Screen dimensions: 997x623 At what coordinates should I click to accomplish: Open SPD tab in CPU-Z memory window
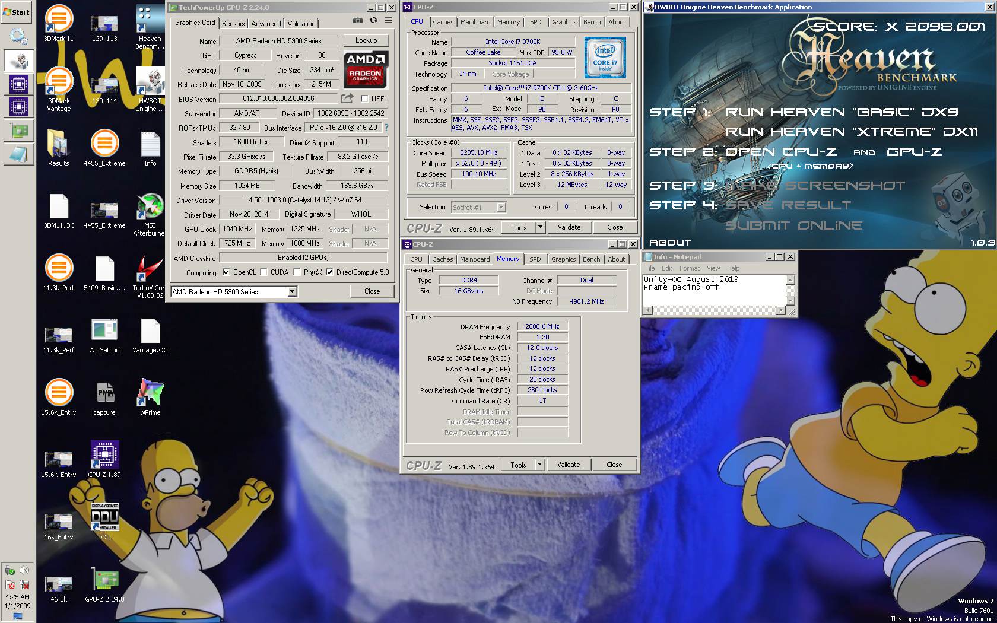tap(535, 259)
